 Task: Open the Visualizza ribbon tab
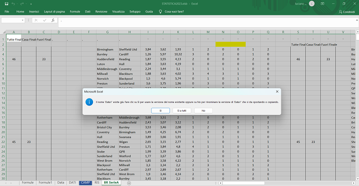118,12
